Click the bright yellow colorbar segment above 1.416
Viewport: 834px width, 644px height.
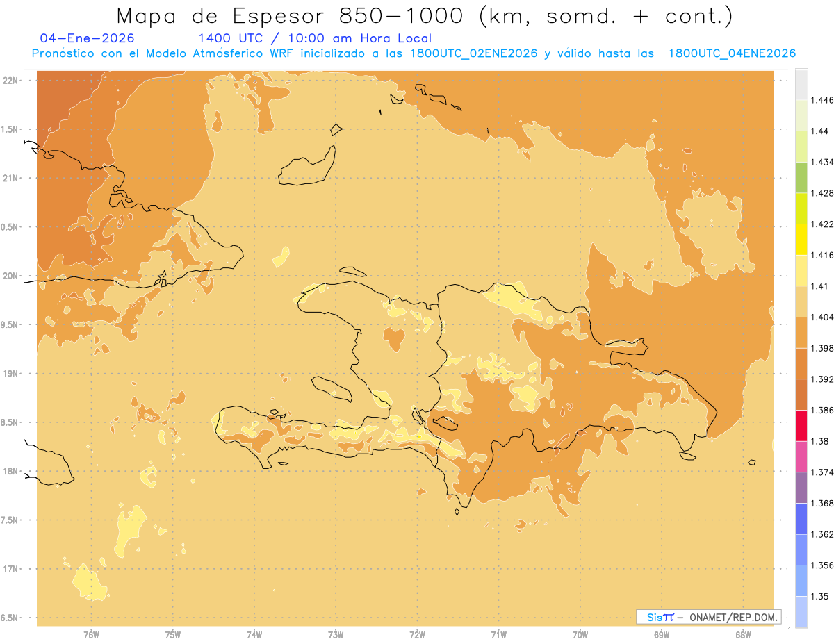(801, 239)
